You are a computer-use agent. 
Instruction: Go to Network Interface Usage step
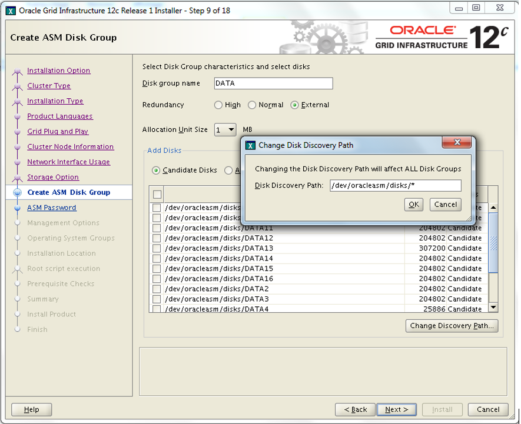coord(68,162)
